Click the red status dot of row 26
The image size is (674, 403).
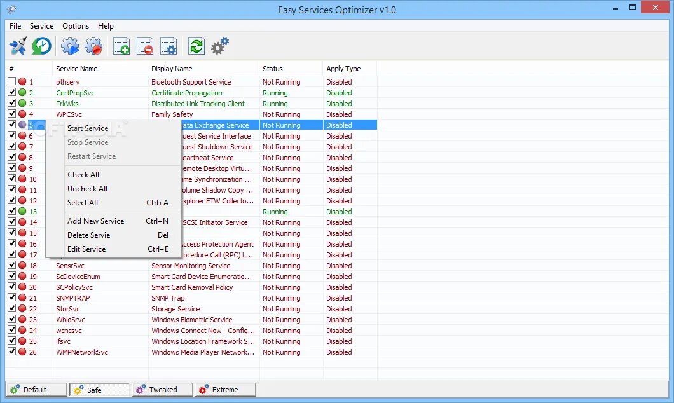pos(22,352)
